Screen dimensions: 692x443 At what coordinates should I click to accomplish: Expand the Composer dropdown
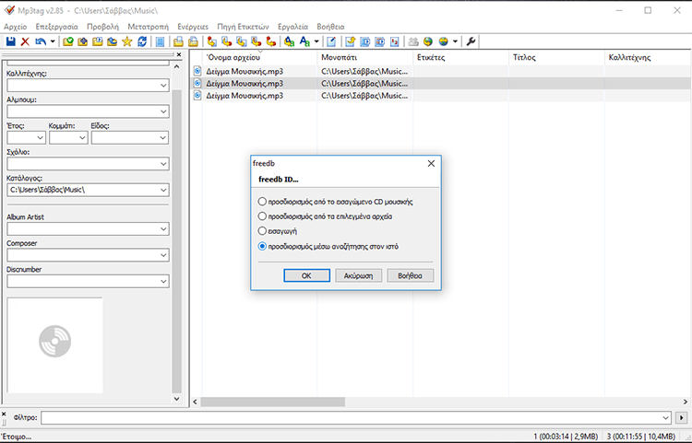163,255
